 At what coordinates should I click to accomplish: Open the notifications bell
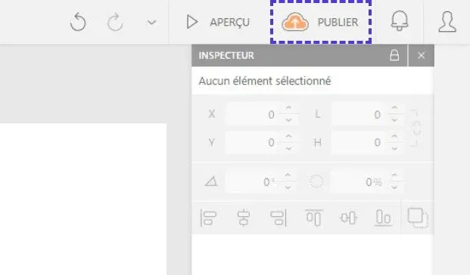point(400,20)
